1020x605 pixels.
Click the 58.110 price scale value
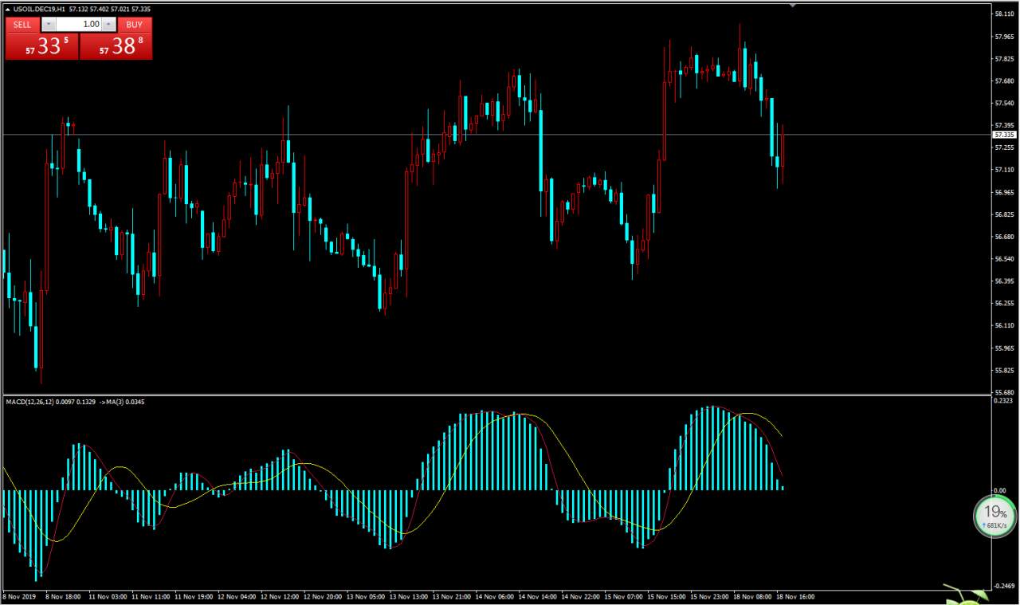1004,14
